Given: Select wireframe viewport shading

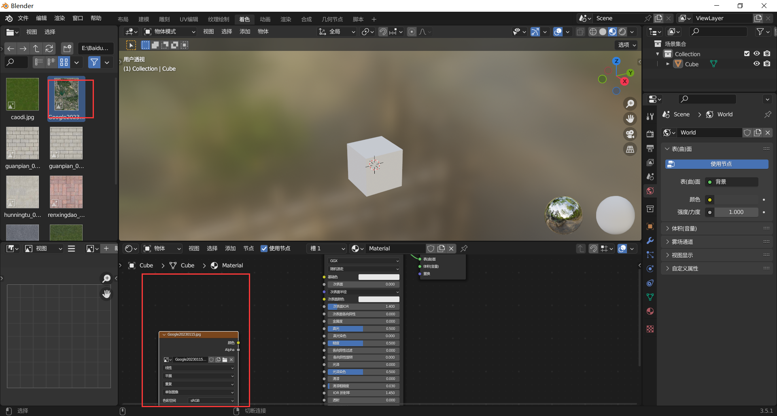Looking at the screenshot, I should (593, 32).
